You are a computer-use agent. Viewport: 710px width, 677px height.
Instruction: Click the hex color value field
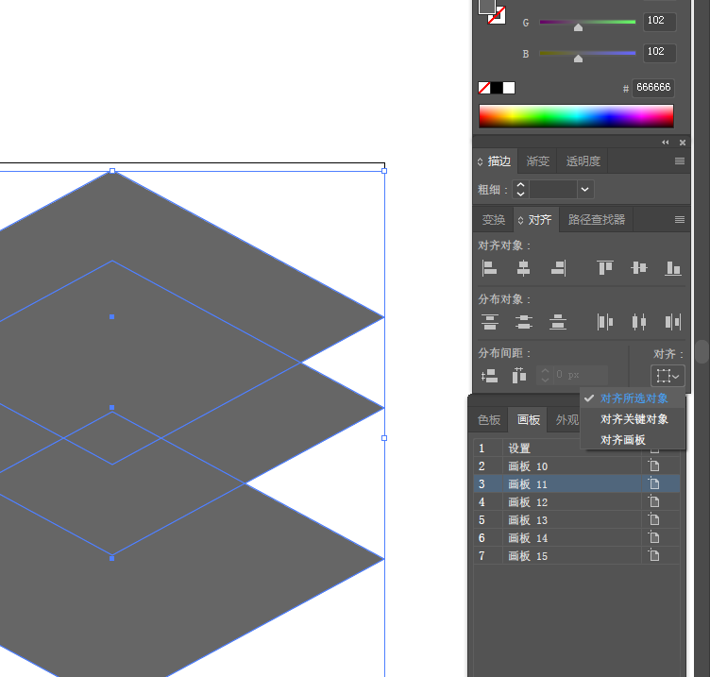(653, 88)
